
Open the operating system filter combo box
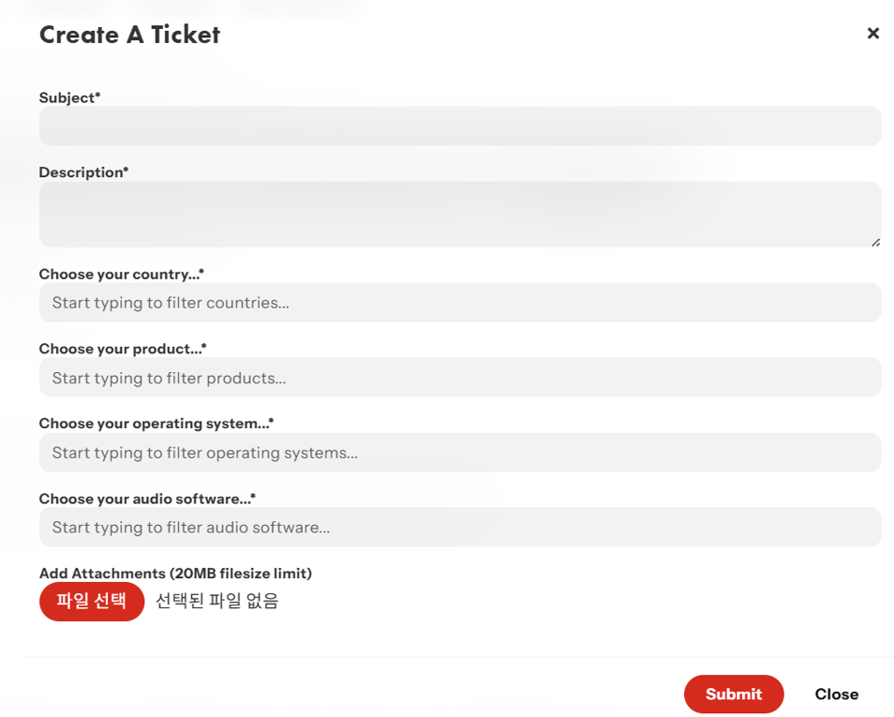pos(459,453)
